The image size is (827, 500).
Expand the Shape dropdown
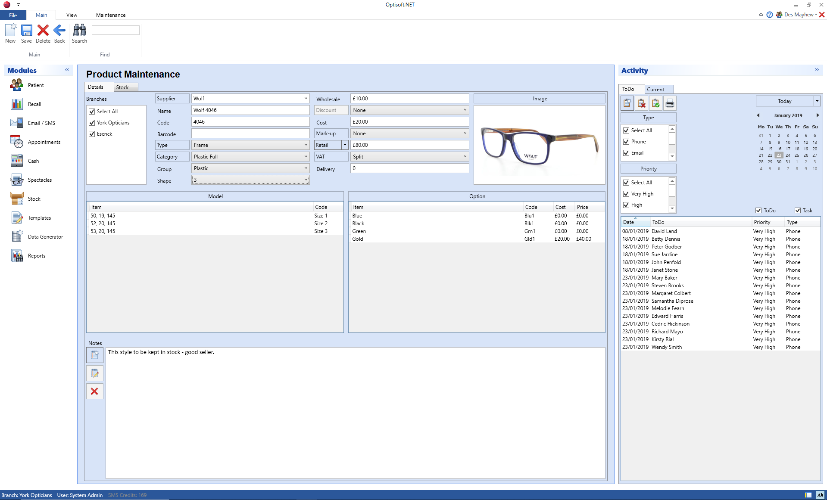pos(306,180)
